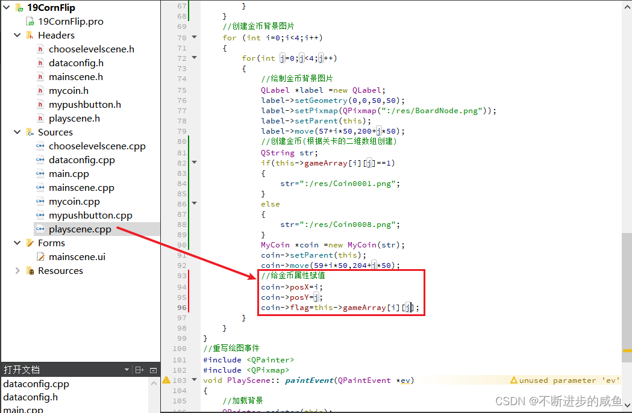This screenshot has height=413, width=632.
Task: Open mycoin.cpp source file
Action: click(74, 202)
